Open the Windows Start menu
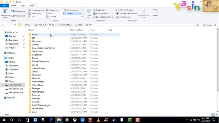This screenshot has height=123, width=219. click(4, 120)
